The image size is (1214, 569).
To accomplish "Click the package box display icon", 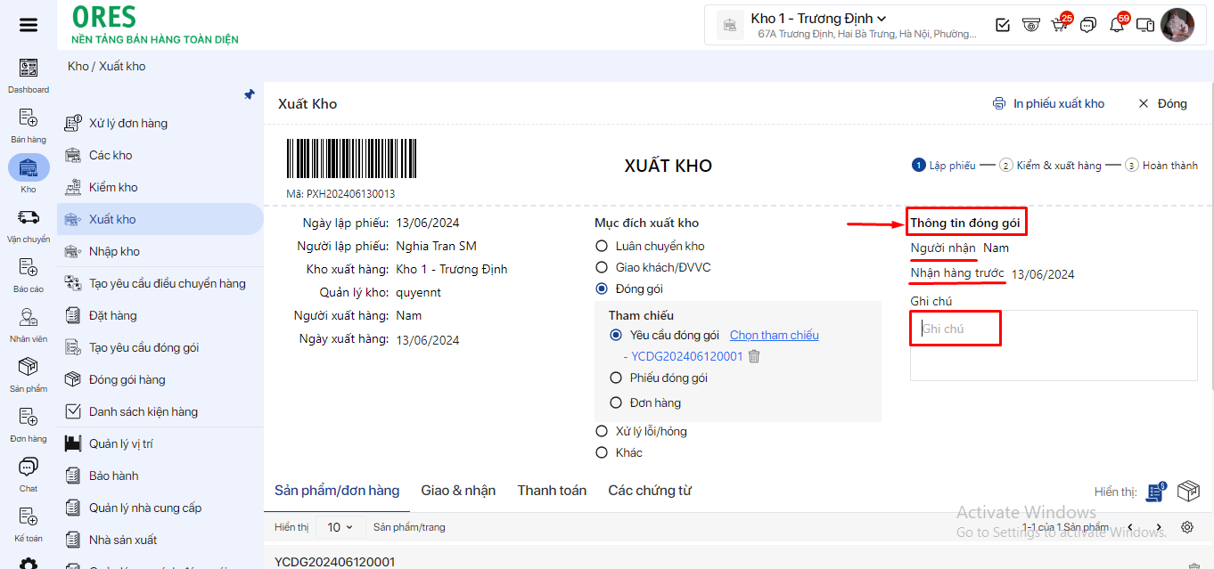I will pos(1187,491).
